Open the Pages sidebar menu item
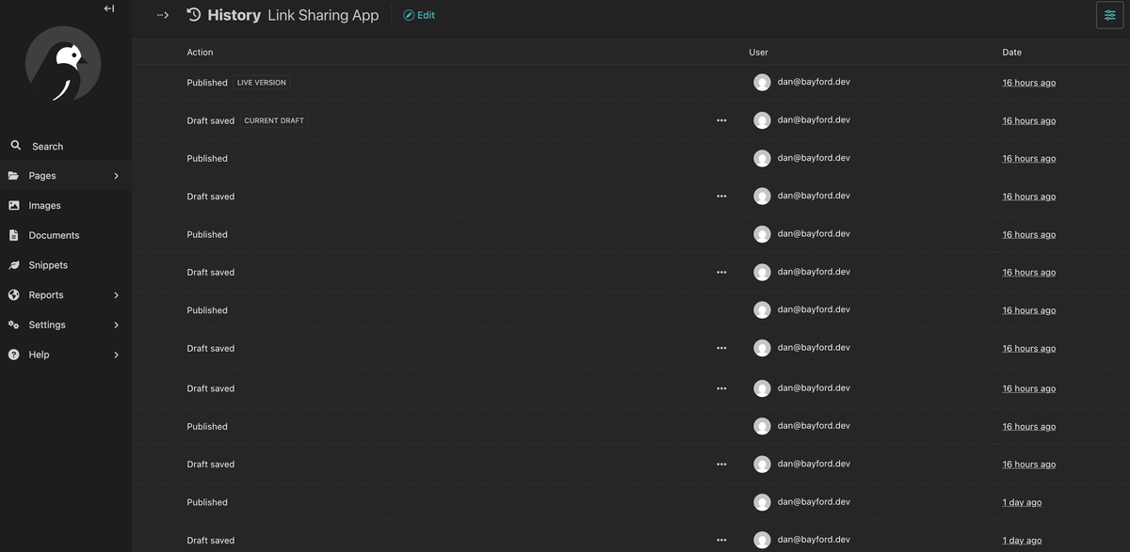The image size is (1130, 552). [41, 175]
